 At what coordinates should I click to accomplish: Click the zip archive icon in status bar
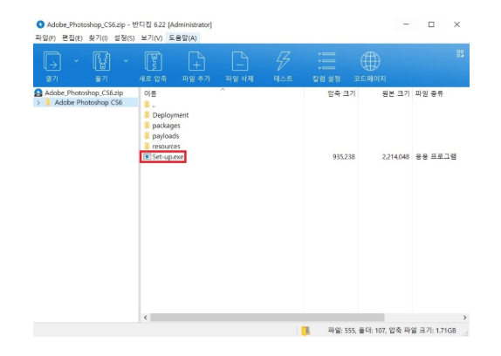(305, 331)
